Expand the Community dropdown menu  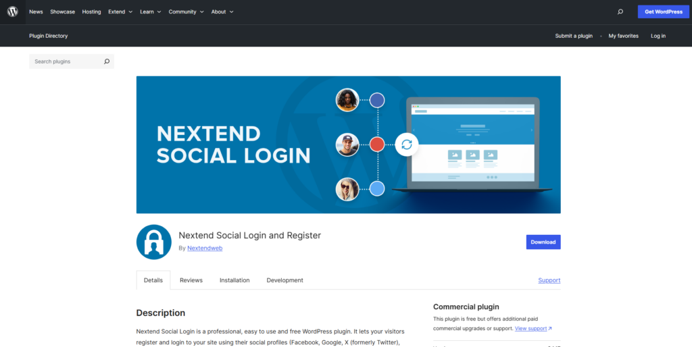click(x=187, y=12)
